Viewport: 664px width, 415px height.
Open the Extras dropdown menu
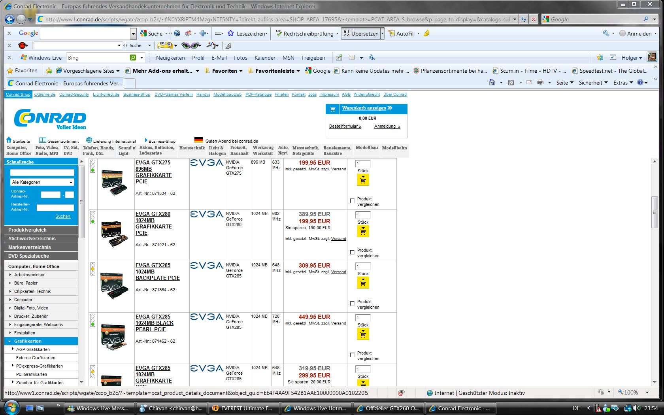(623, 83)
